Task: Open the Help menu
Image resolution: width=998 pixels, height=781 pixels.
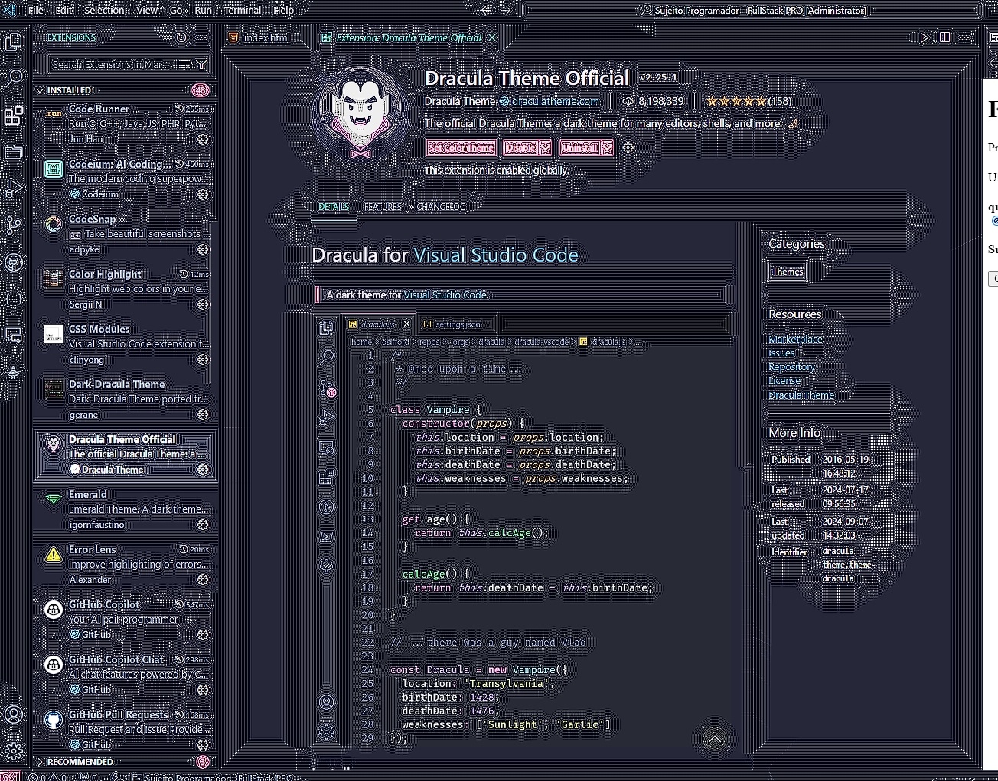Action: pyautogui.click(x=284, y=11)
